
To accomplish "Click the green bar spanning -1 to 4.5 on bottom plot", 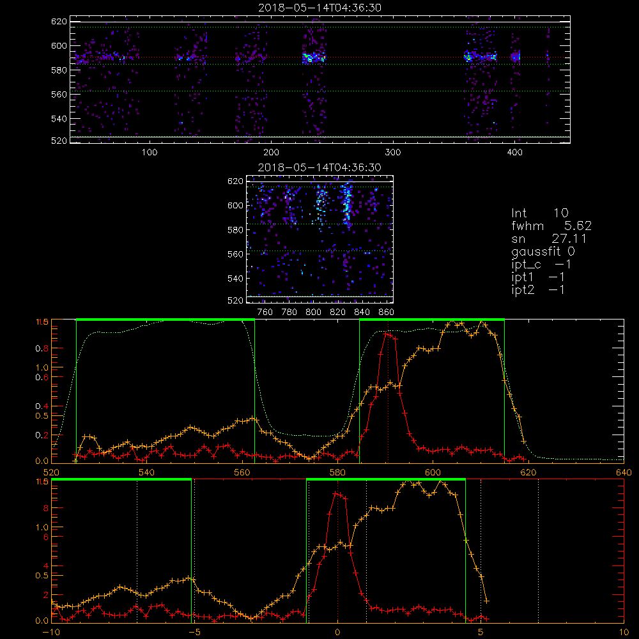I will pos(385,479).
